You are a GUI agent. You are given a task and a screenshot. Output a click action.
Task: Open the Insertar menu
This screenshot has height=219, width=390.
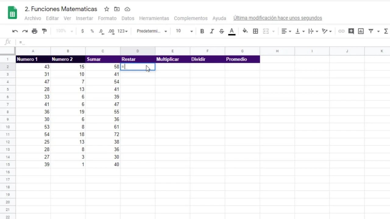click(x=84, y=18)
